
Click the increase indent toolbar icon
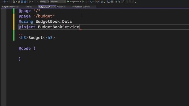point(112,1)
